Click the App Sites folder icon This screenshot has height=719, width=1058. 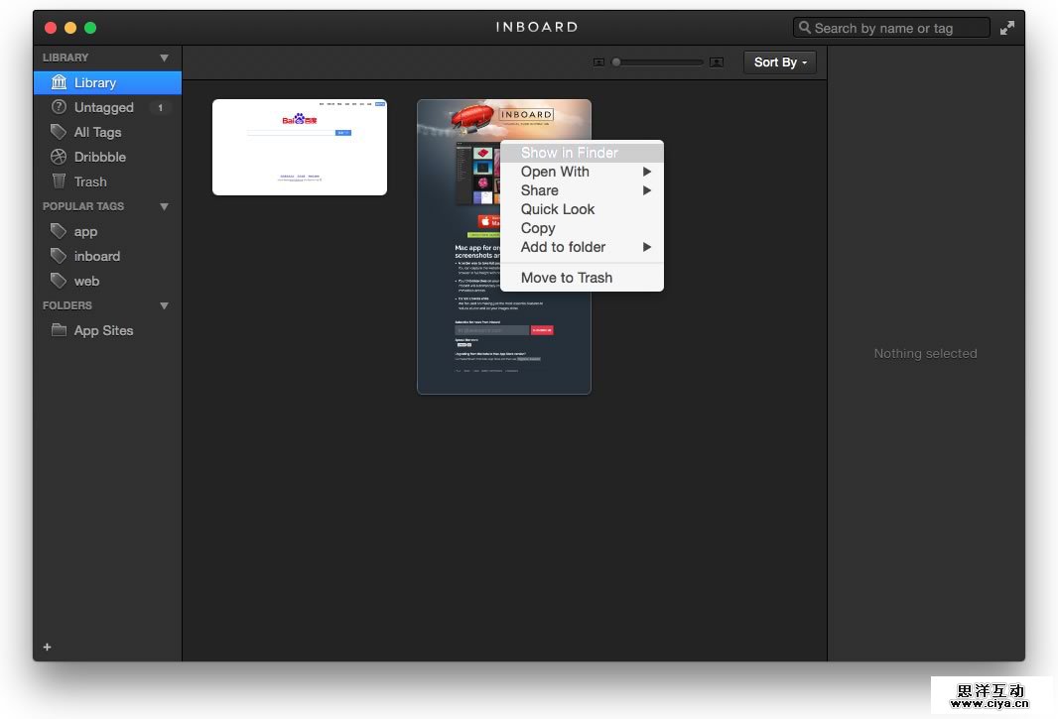(x=59, y=330)
